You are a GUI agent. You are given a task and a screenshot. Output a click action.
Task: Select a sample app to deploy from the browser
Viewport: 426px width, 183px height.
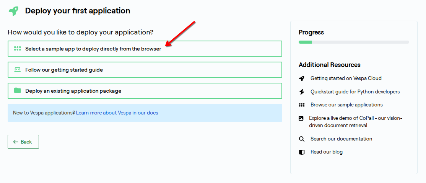(x=93, y=49)
